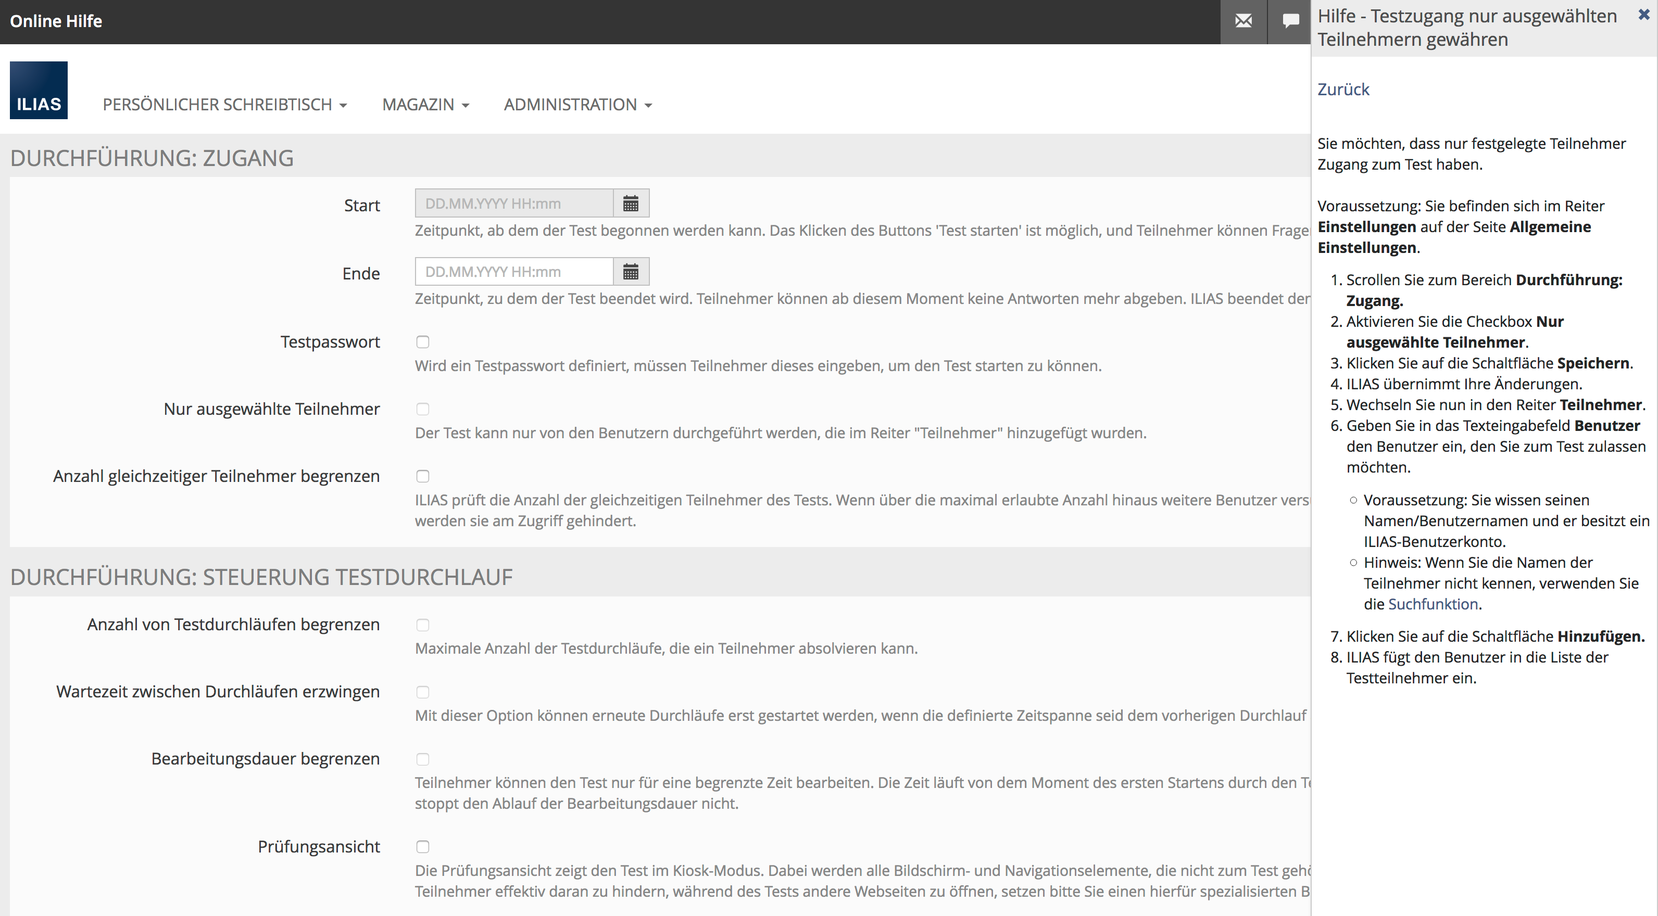
Task: Follow the Suchfunktion link
Action: pos(1433,604)
